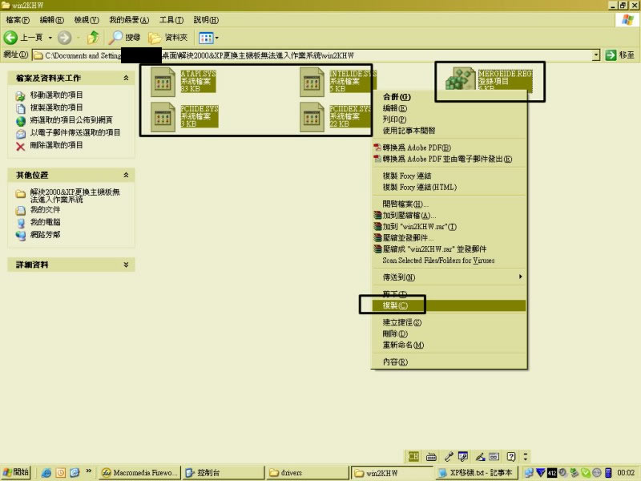Open the 我的最愛(A) menu
This screenshot has height=481, width=641.
click(129, 19)
